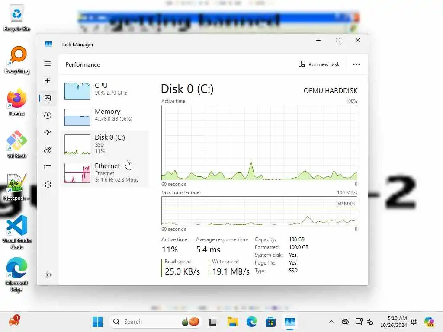443x332 pixels.
Task: Open the Services puzzle icon in sidebar
Action: [48, 185]
